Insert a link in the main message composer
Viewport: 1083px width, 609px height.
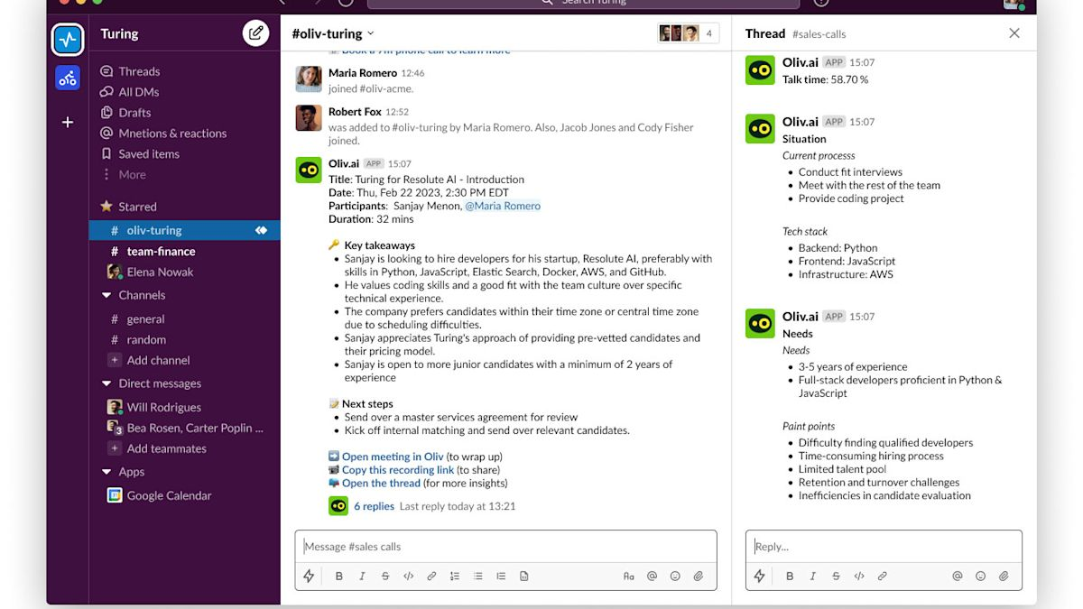point(431,576)
